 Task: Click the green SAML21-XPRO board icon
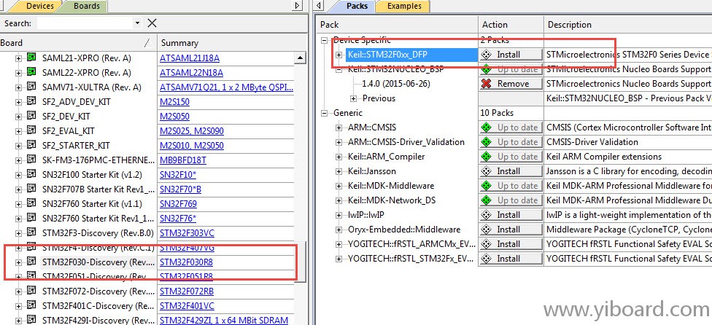coord(31,58)
